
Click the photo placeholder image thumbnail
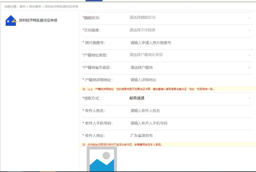102,159
